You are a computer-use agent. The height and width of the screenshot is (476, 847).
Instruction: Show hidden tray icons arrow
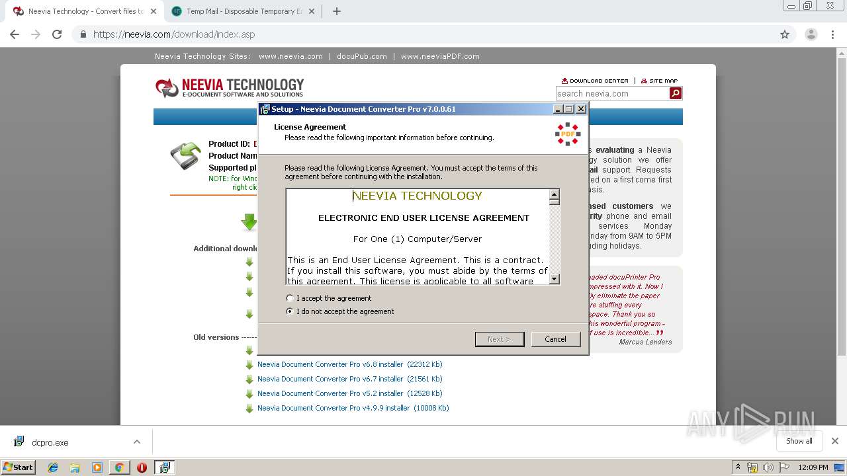click(738, 467)
